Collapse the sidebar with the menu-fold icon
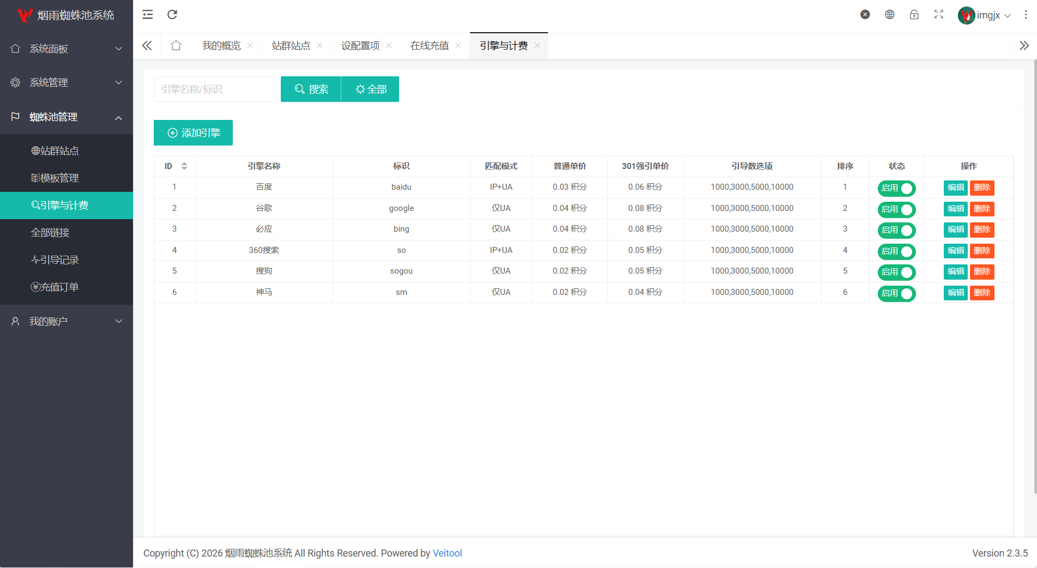This screenshot has height=568, width=1037. pos(147,15)
